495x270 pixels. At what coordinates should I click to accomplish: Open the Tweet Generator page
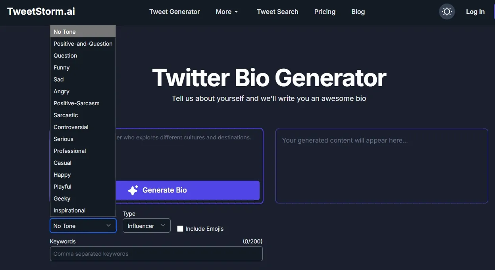click(175, 12)
